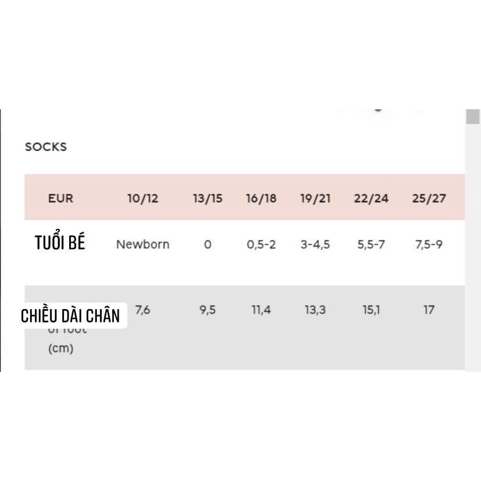The height and width of the screenshot is (481, 481).
Task: Select the Newborn age cell
Action: (142, 245)
